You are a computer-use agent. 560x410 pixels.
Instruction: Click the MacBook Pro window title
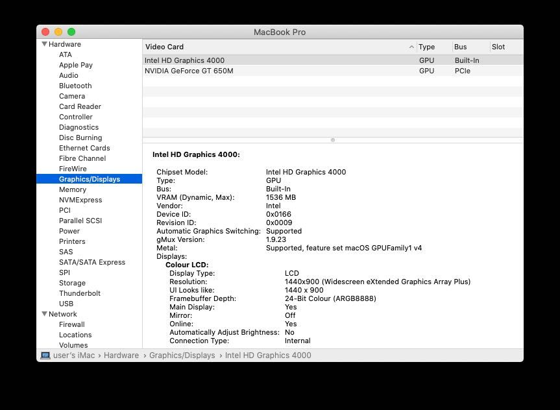click(x=280, y=32)
